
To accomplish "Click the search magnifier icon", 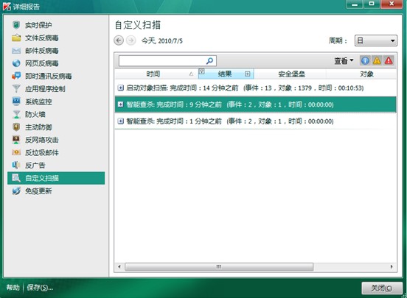I will pyautogui.click(x=209, y=61).
